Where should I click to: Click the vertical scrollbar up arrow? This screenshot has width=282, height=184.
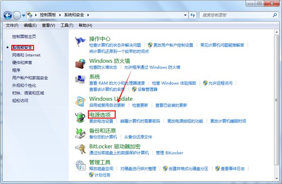click(x=276, y=32)
